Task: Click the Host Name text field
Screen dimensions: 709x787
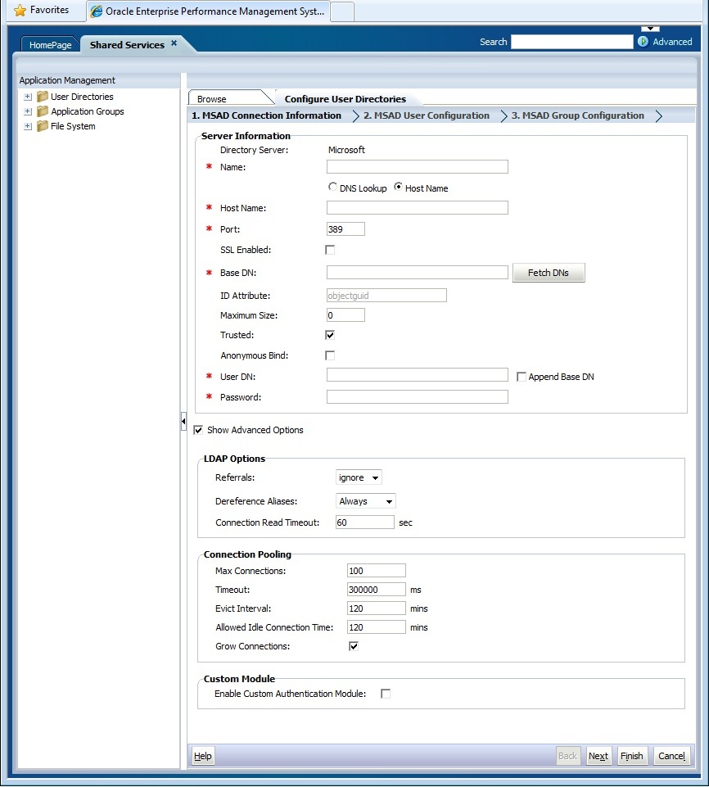Action: [418, 208]
